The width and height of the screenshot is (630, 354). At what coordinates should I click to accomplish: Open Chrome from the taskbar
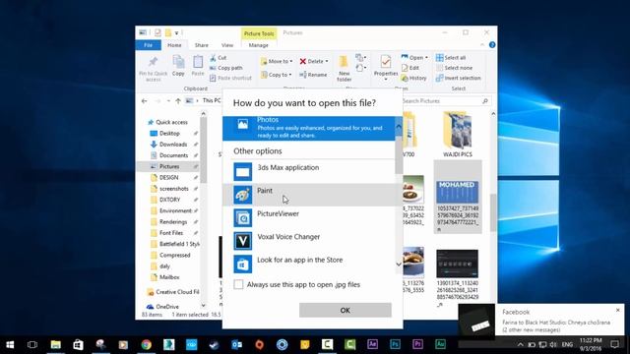(x=147, y=344)
